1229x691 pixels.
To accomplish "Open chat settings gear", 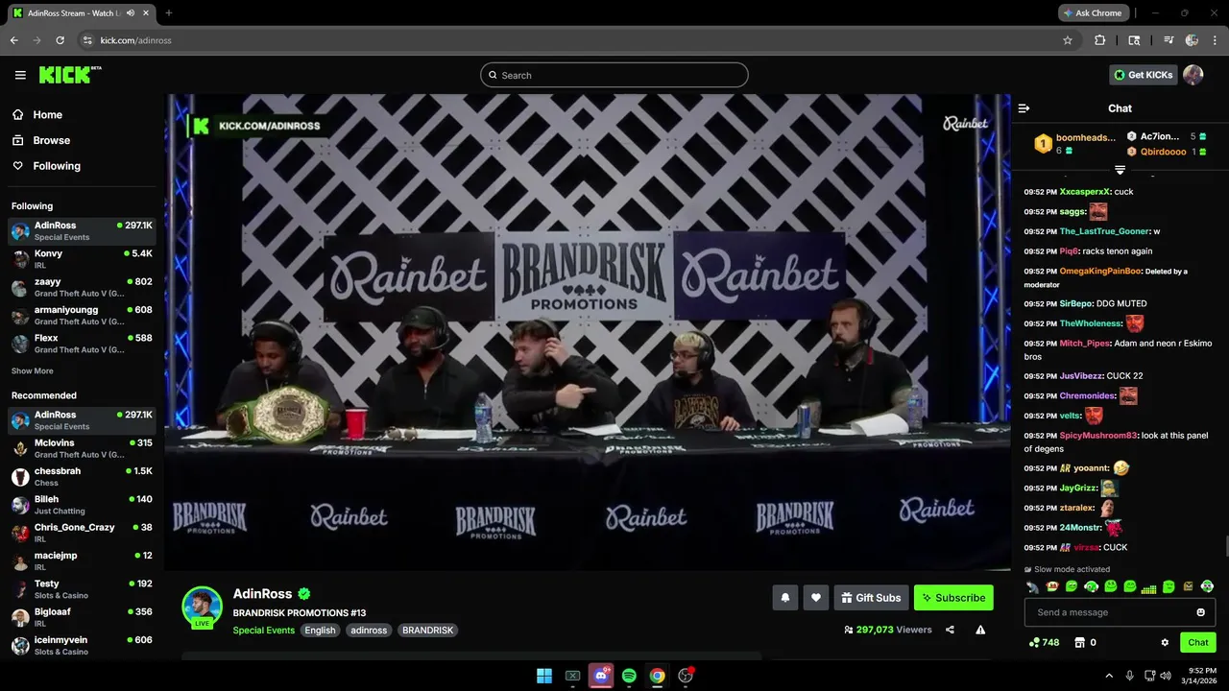I will pos(1165,642).
